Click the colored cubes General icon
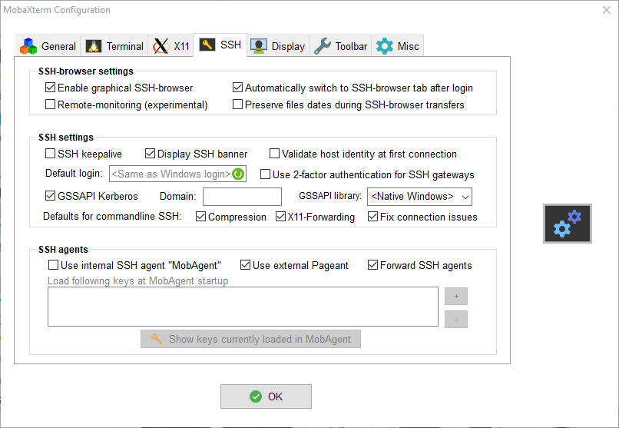The width and height of the screenshot is (619, 428). (28, 46)
